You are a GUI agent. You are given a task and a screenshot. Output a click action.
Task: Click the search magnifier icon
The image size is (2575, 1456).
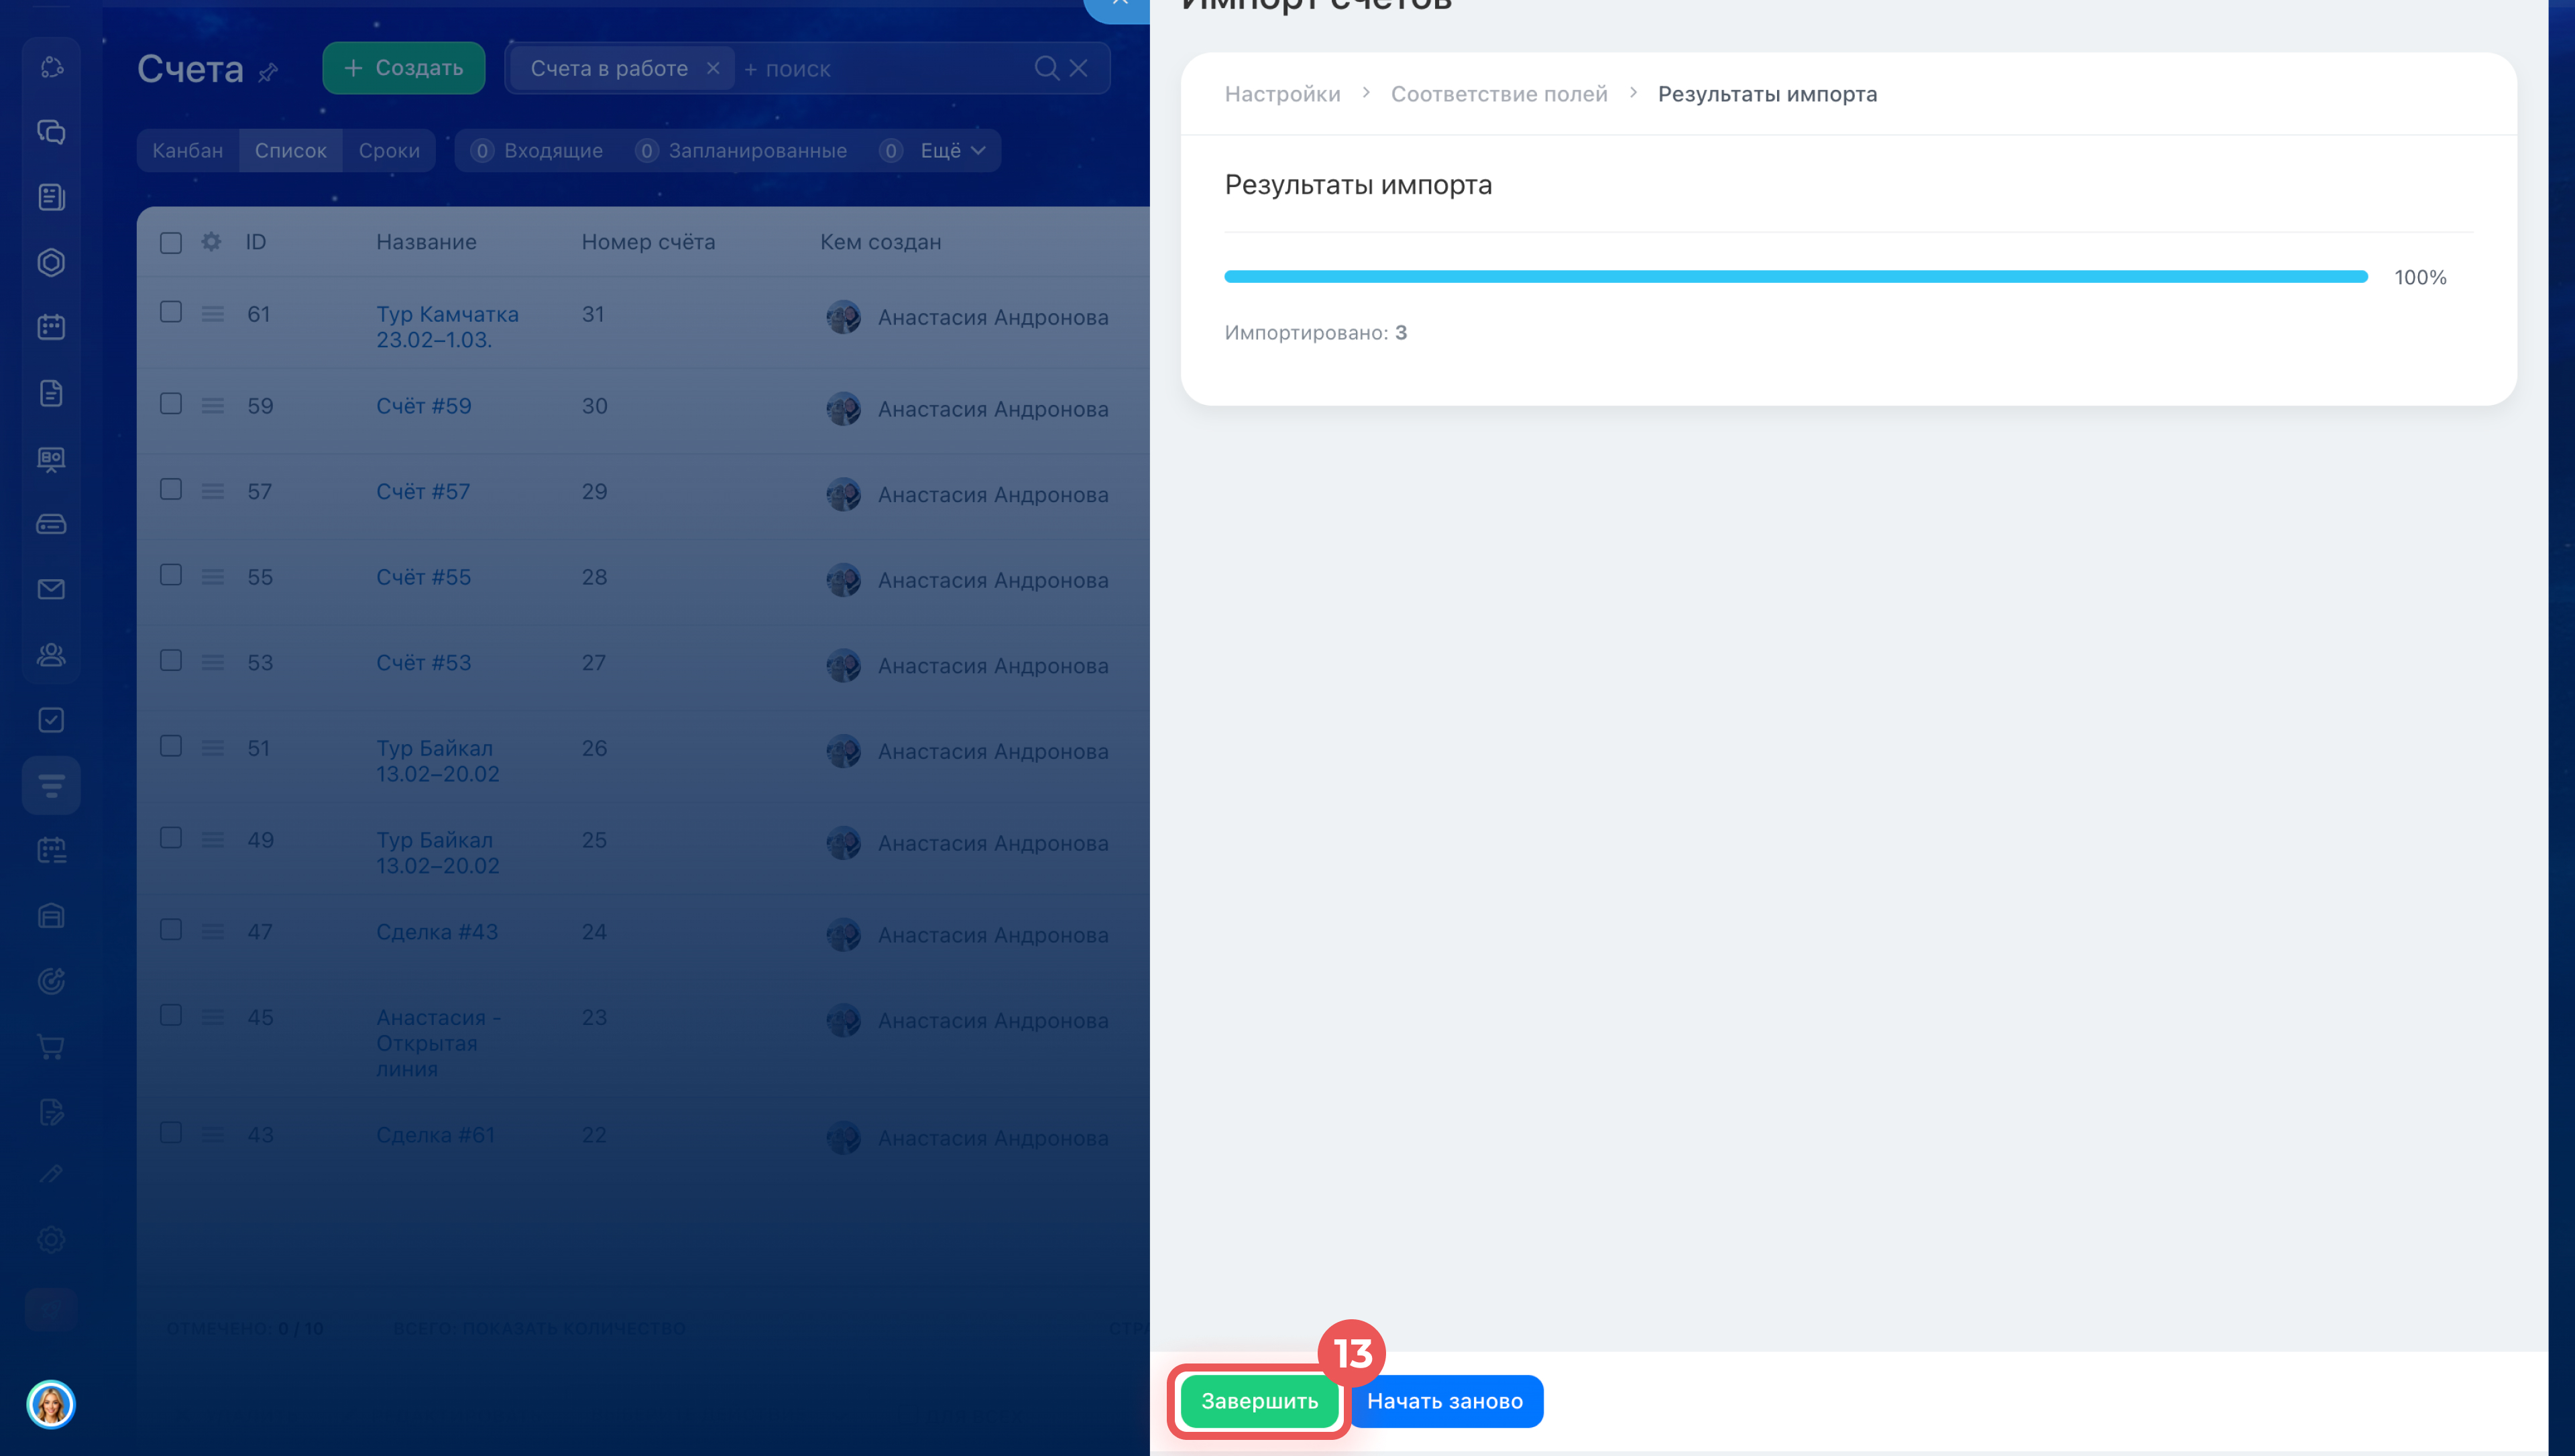tap(1046, 68)
